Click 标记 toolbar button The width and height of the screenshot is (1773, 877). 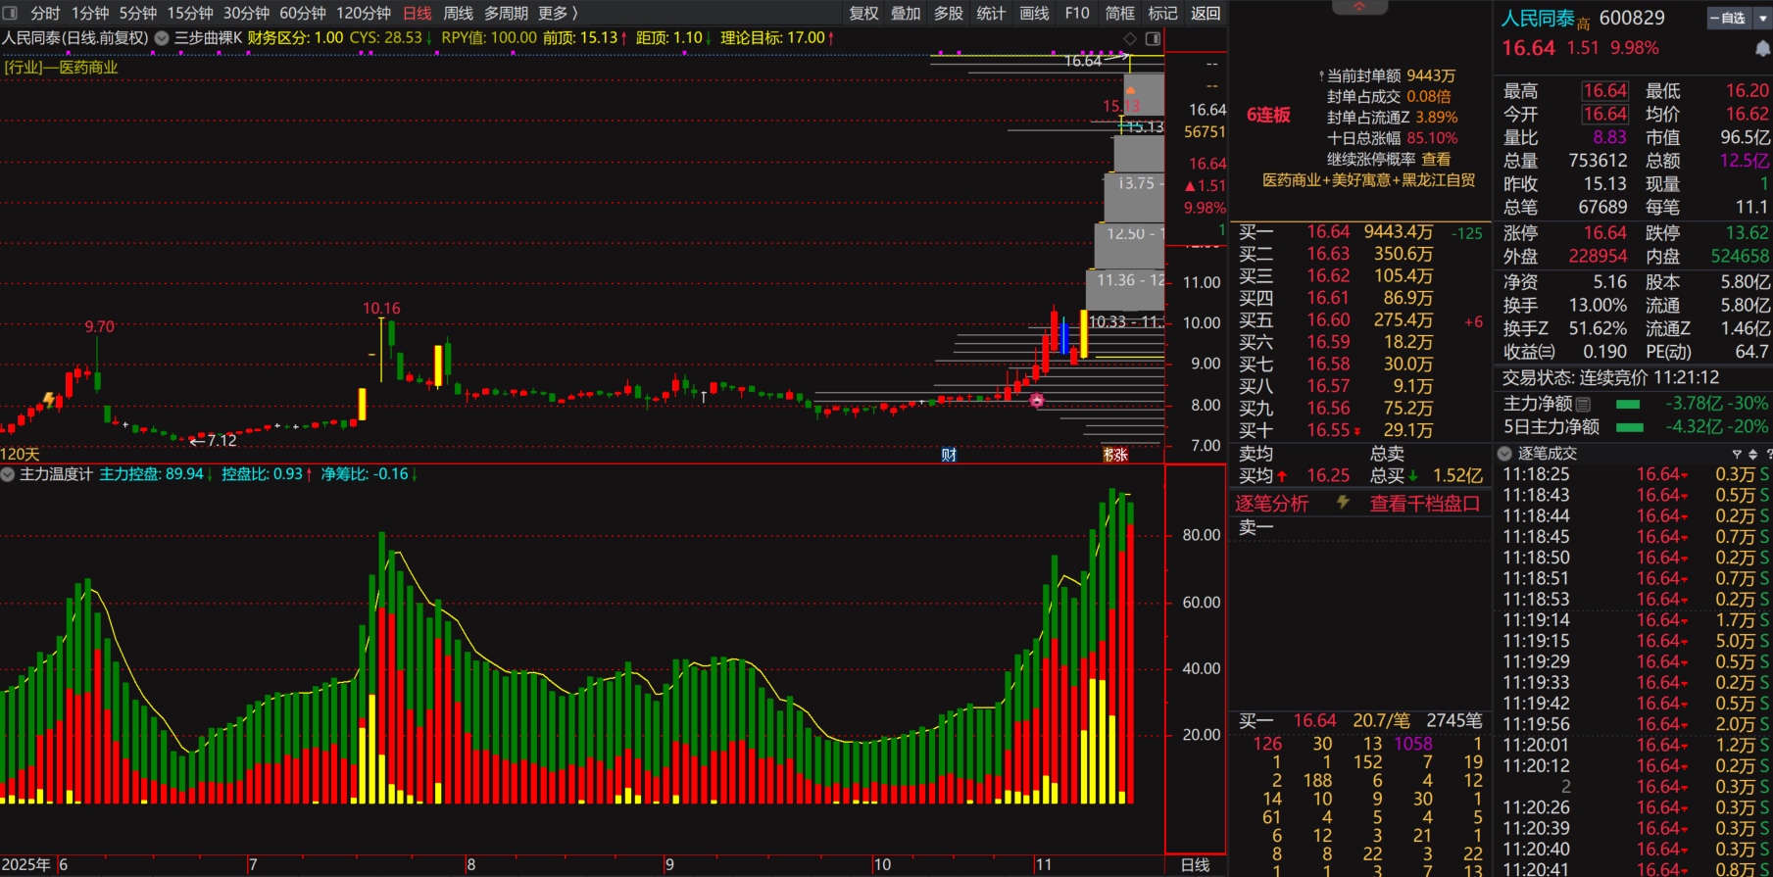click(x=1163, y=13)
